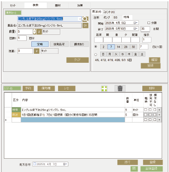Screen dimensions: 169x172
Task: Select the 月 weekday button
Action: click(110, 54)
